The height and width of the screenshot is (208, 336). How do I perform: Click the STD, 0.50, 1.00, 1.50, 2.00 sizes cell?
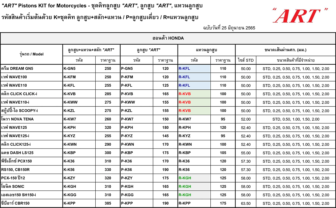coord(296,119)
